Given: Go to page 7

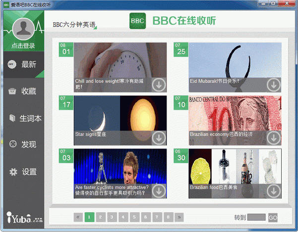Looking at the screenshot, I should click(157, 217).
